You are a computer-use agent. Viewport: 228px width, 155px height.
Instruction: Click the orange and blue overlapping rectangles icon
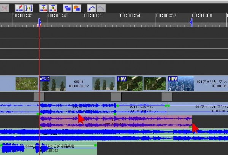[77, 8]
